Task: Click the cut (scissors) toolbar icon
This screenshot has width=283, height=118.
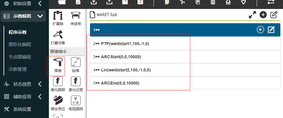Action: click(x=183, y=2)
